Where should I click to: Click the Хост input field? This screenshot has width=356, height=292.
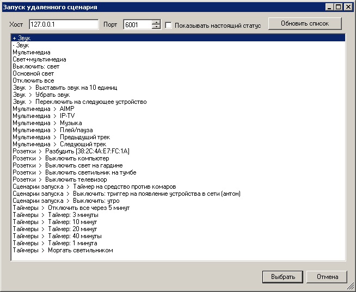coord(64,24)
